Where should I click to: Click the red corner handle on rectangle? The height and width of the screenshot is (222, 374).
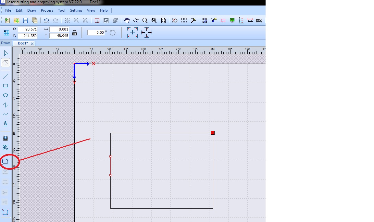click(213, 132)
